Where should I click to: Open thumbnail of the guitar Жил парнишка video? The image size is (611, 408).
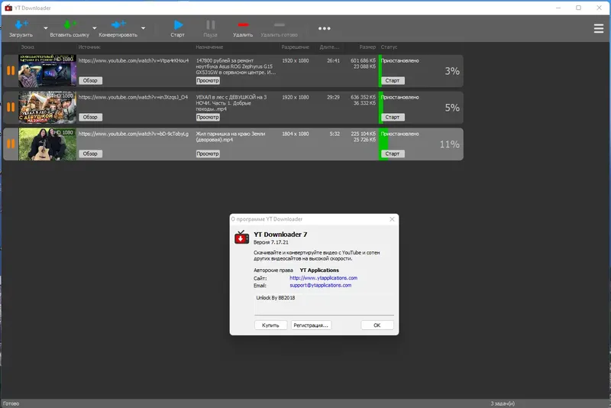[47, 144]
